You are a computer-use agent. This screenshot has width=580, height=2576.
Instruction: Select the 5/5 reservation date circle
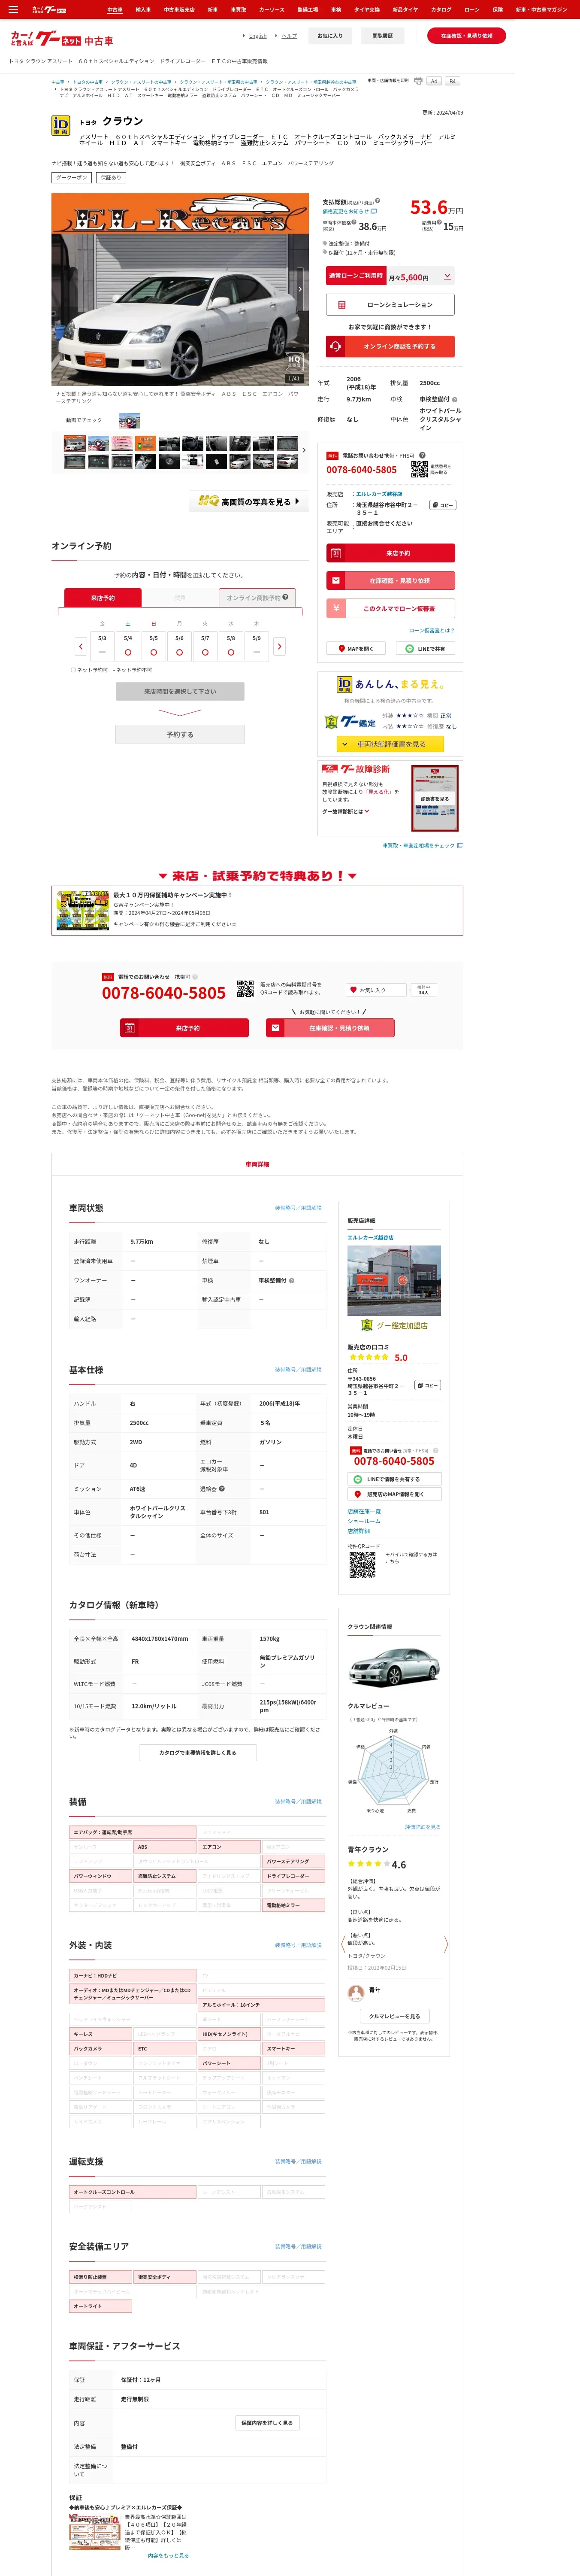pos(154,652)
